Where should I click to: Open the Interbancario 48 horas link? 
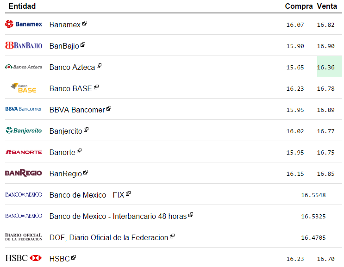pos(118,216)
